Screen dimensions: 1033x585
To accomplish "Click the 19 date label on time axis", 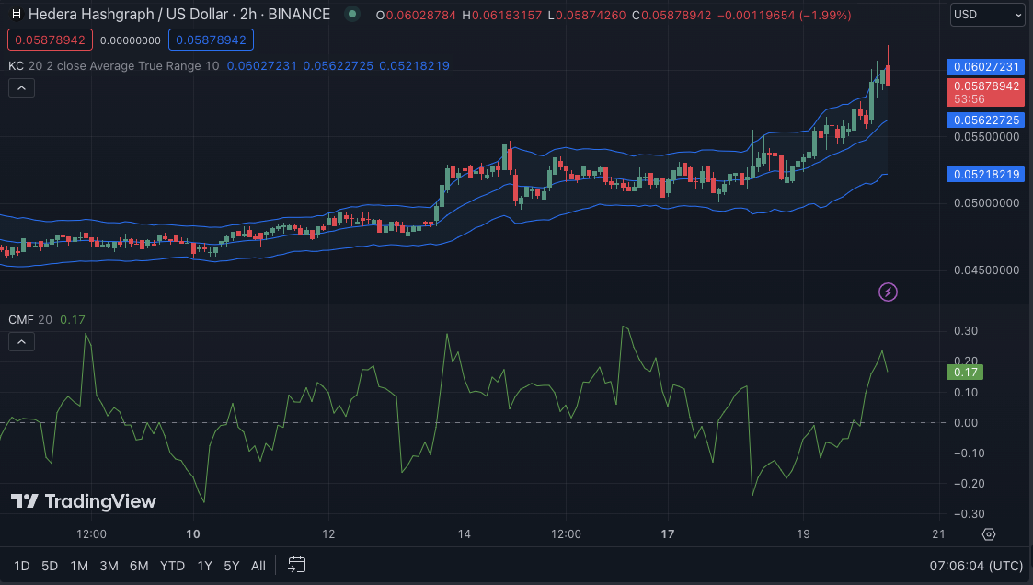I will coord(803,534).
